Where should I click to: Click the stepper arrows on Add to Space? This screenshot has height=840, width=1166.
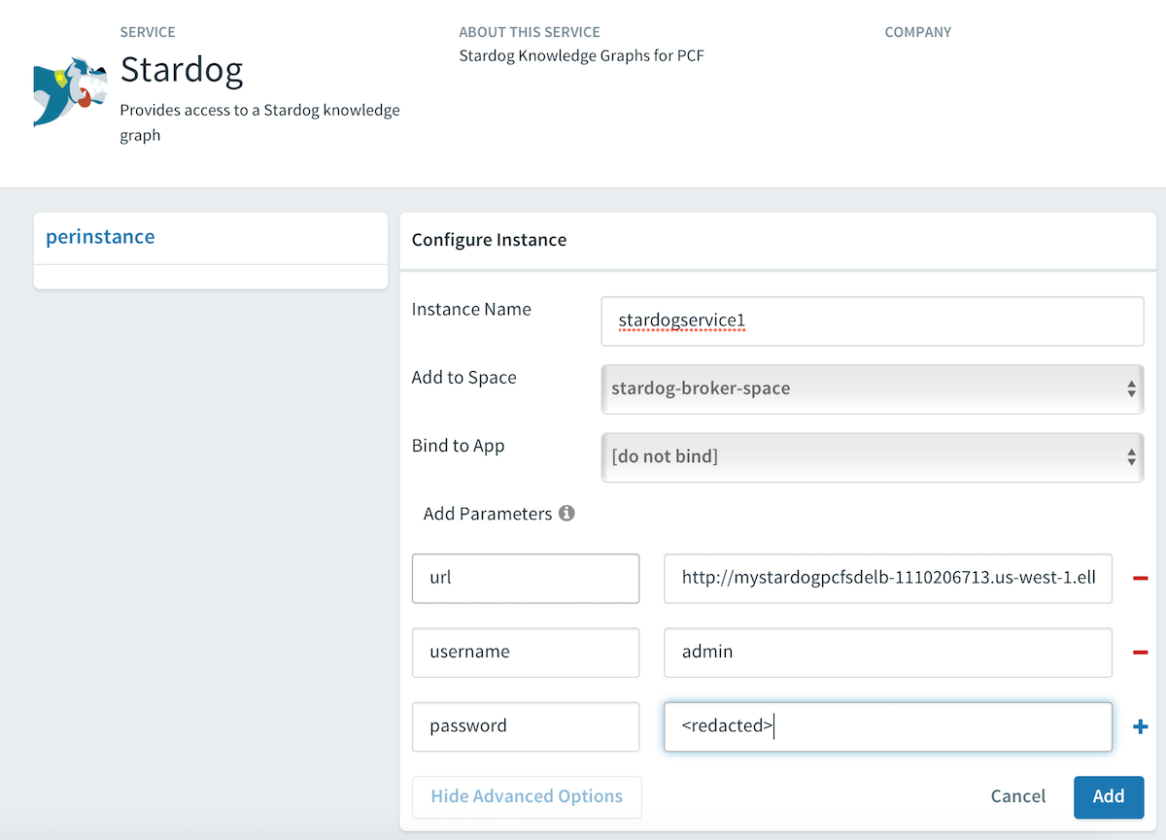pos(1130,388)
